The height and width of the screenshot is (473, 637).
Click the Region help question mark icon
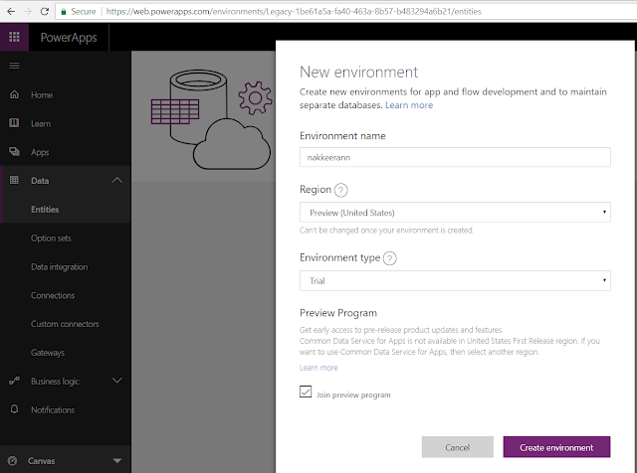click(340, 190)
